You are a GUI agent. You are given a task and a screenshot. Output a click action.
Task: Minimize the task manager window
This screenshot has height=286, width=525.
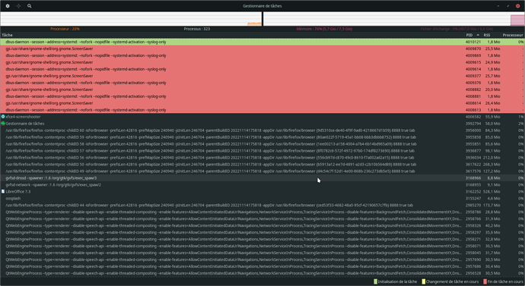click(x=498, y=6)
